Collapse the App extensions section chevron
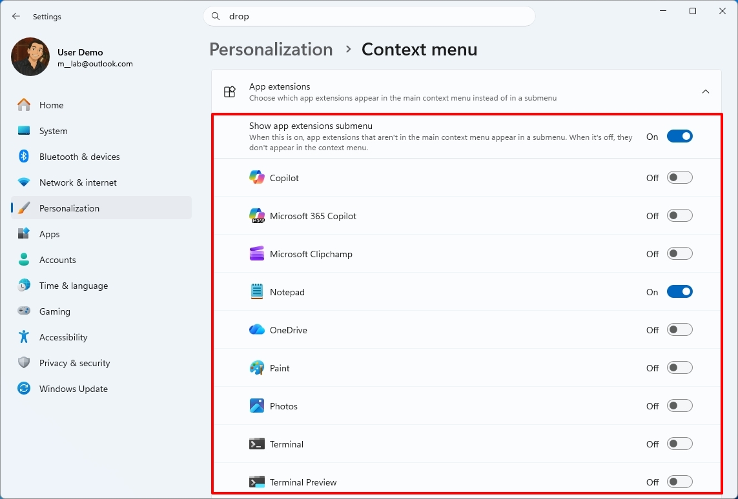This screenshot has width=738, height=499. (x=706, y=92)
